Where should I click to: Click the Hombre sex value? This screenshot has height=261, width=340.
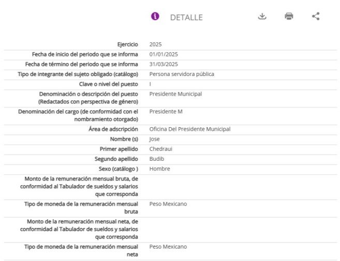[159, 169]
